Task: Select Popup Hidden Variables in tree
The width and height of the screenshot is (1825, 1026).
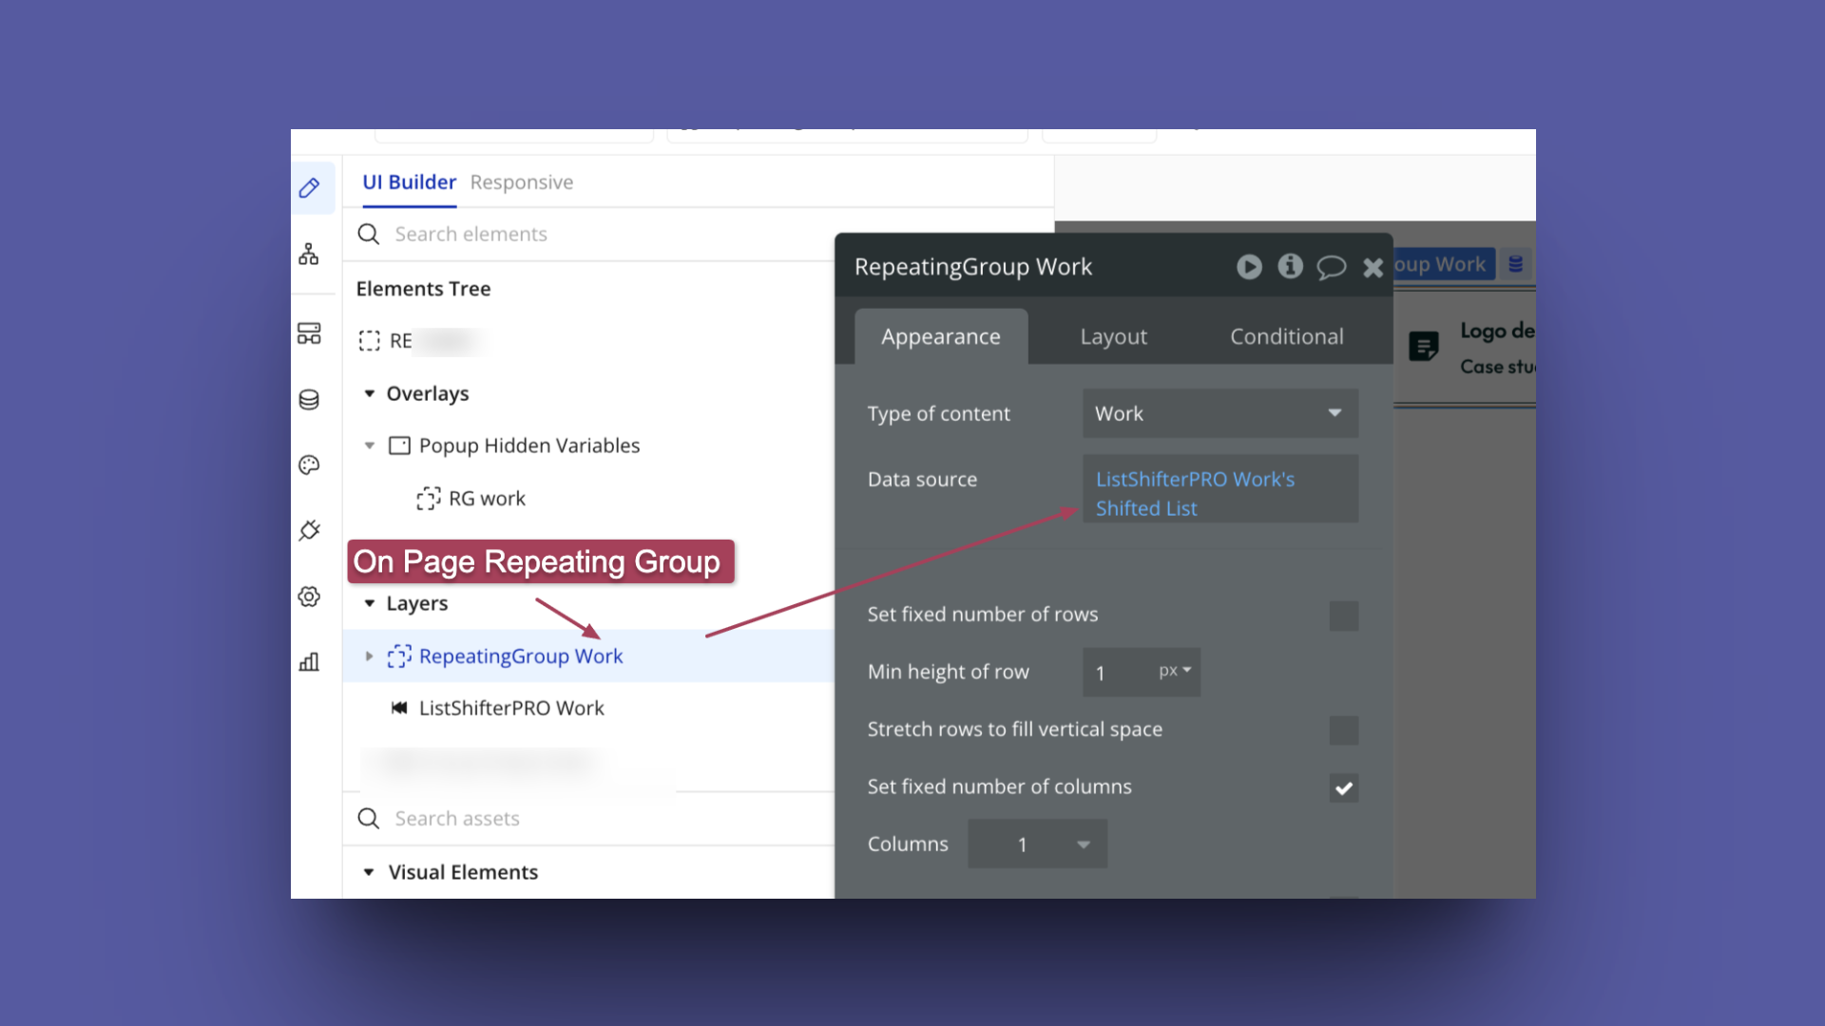Action: (529, 446)
